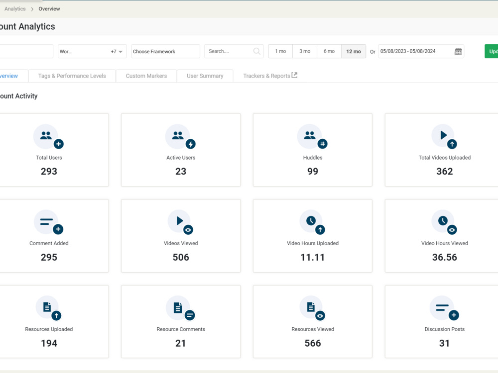This screenshot has height=373, width=498.
Task: Click the Resource Comments document icon
Action: click(x=180, y=308)
